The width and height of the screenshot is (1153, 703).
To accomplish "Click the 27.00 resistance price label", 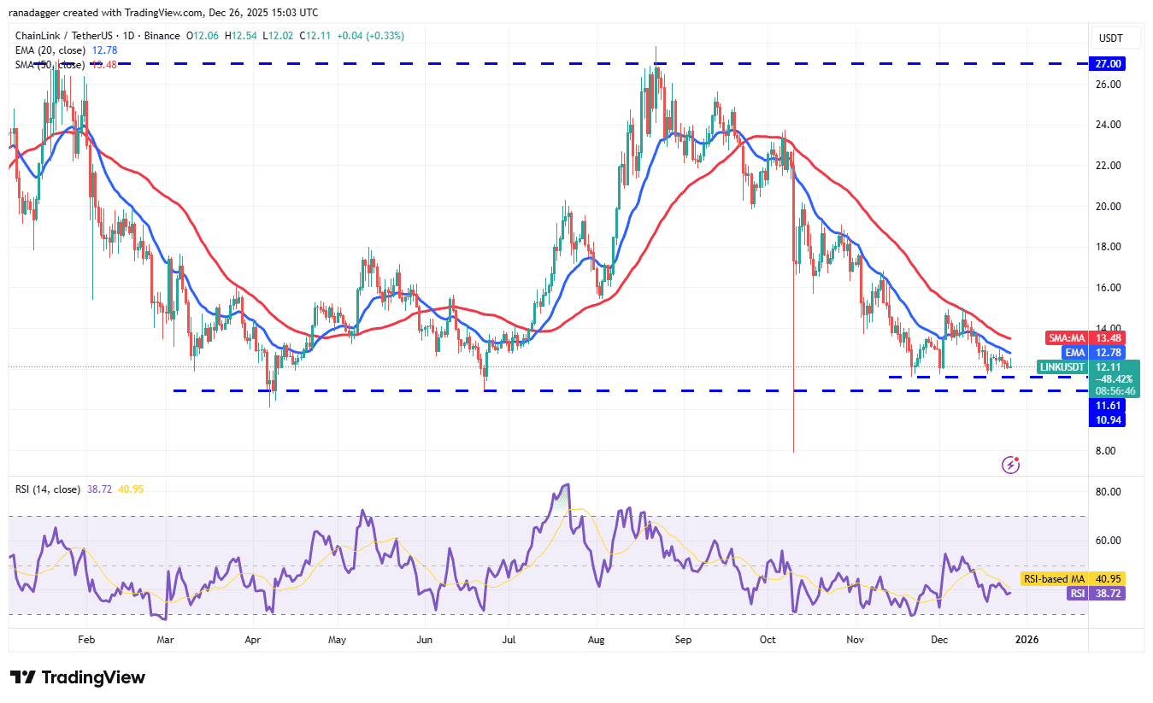I will tap(1106, 63).
